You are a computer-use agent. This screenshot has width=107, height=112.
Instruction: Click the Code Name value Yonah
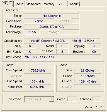pos(39,21)
